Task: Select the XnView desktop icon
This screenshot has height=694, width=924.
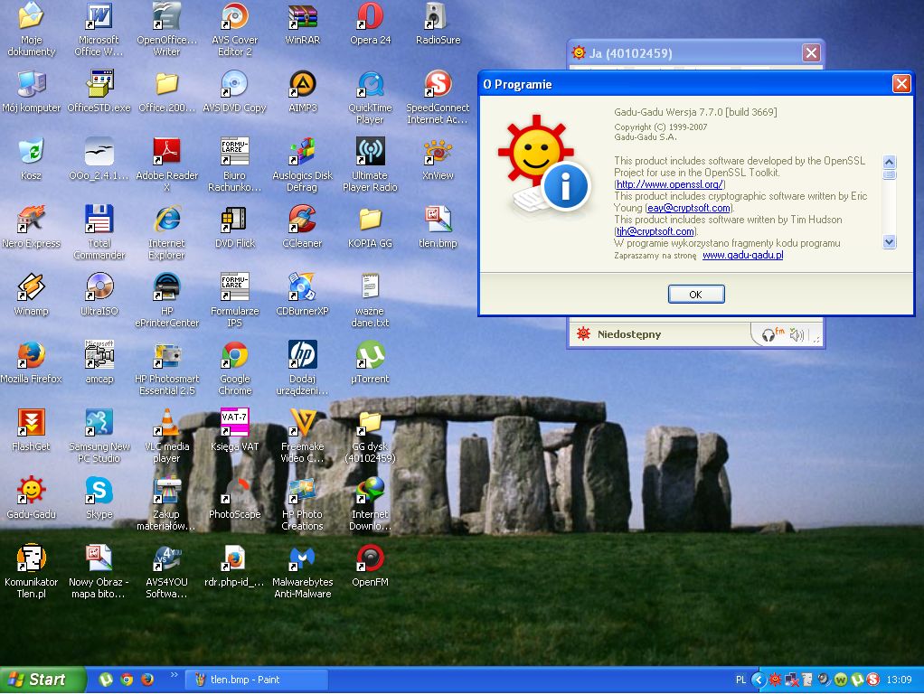Action: (438, 159)
